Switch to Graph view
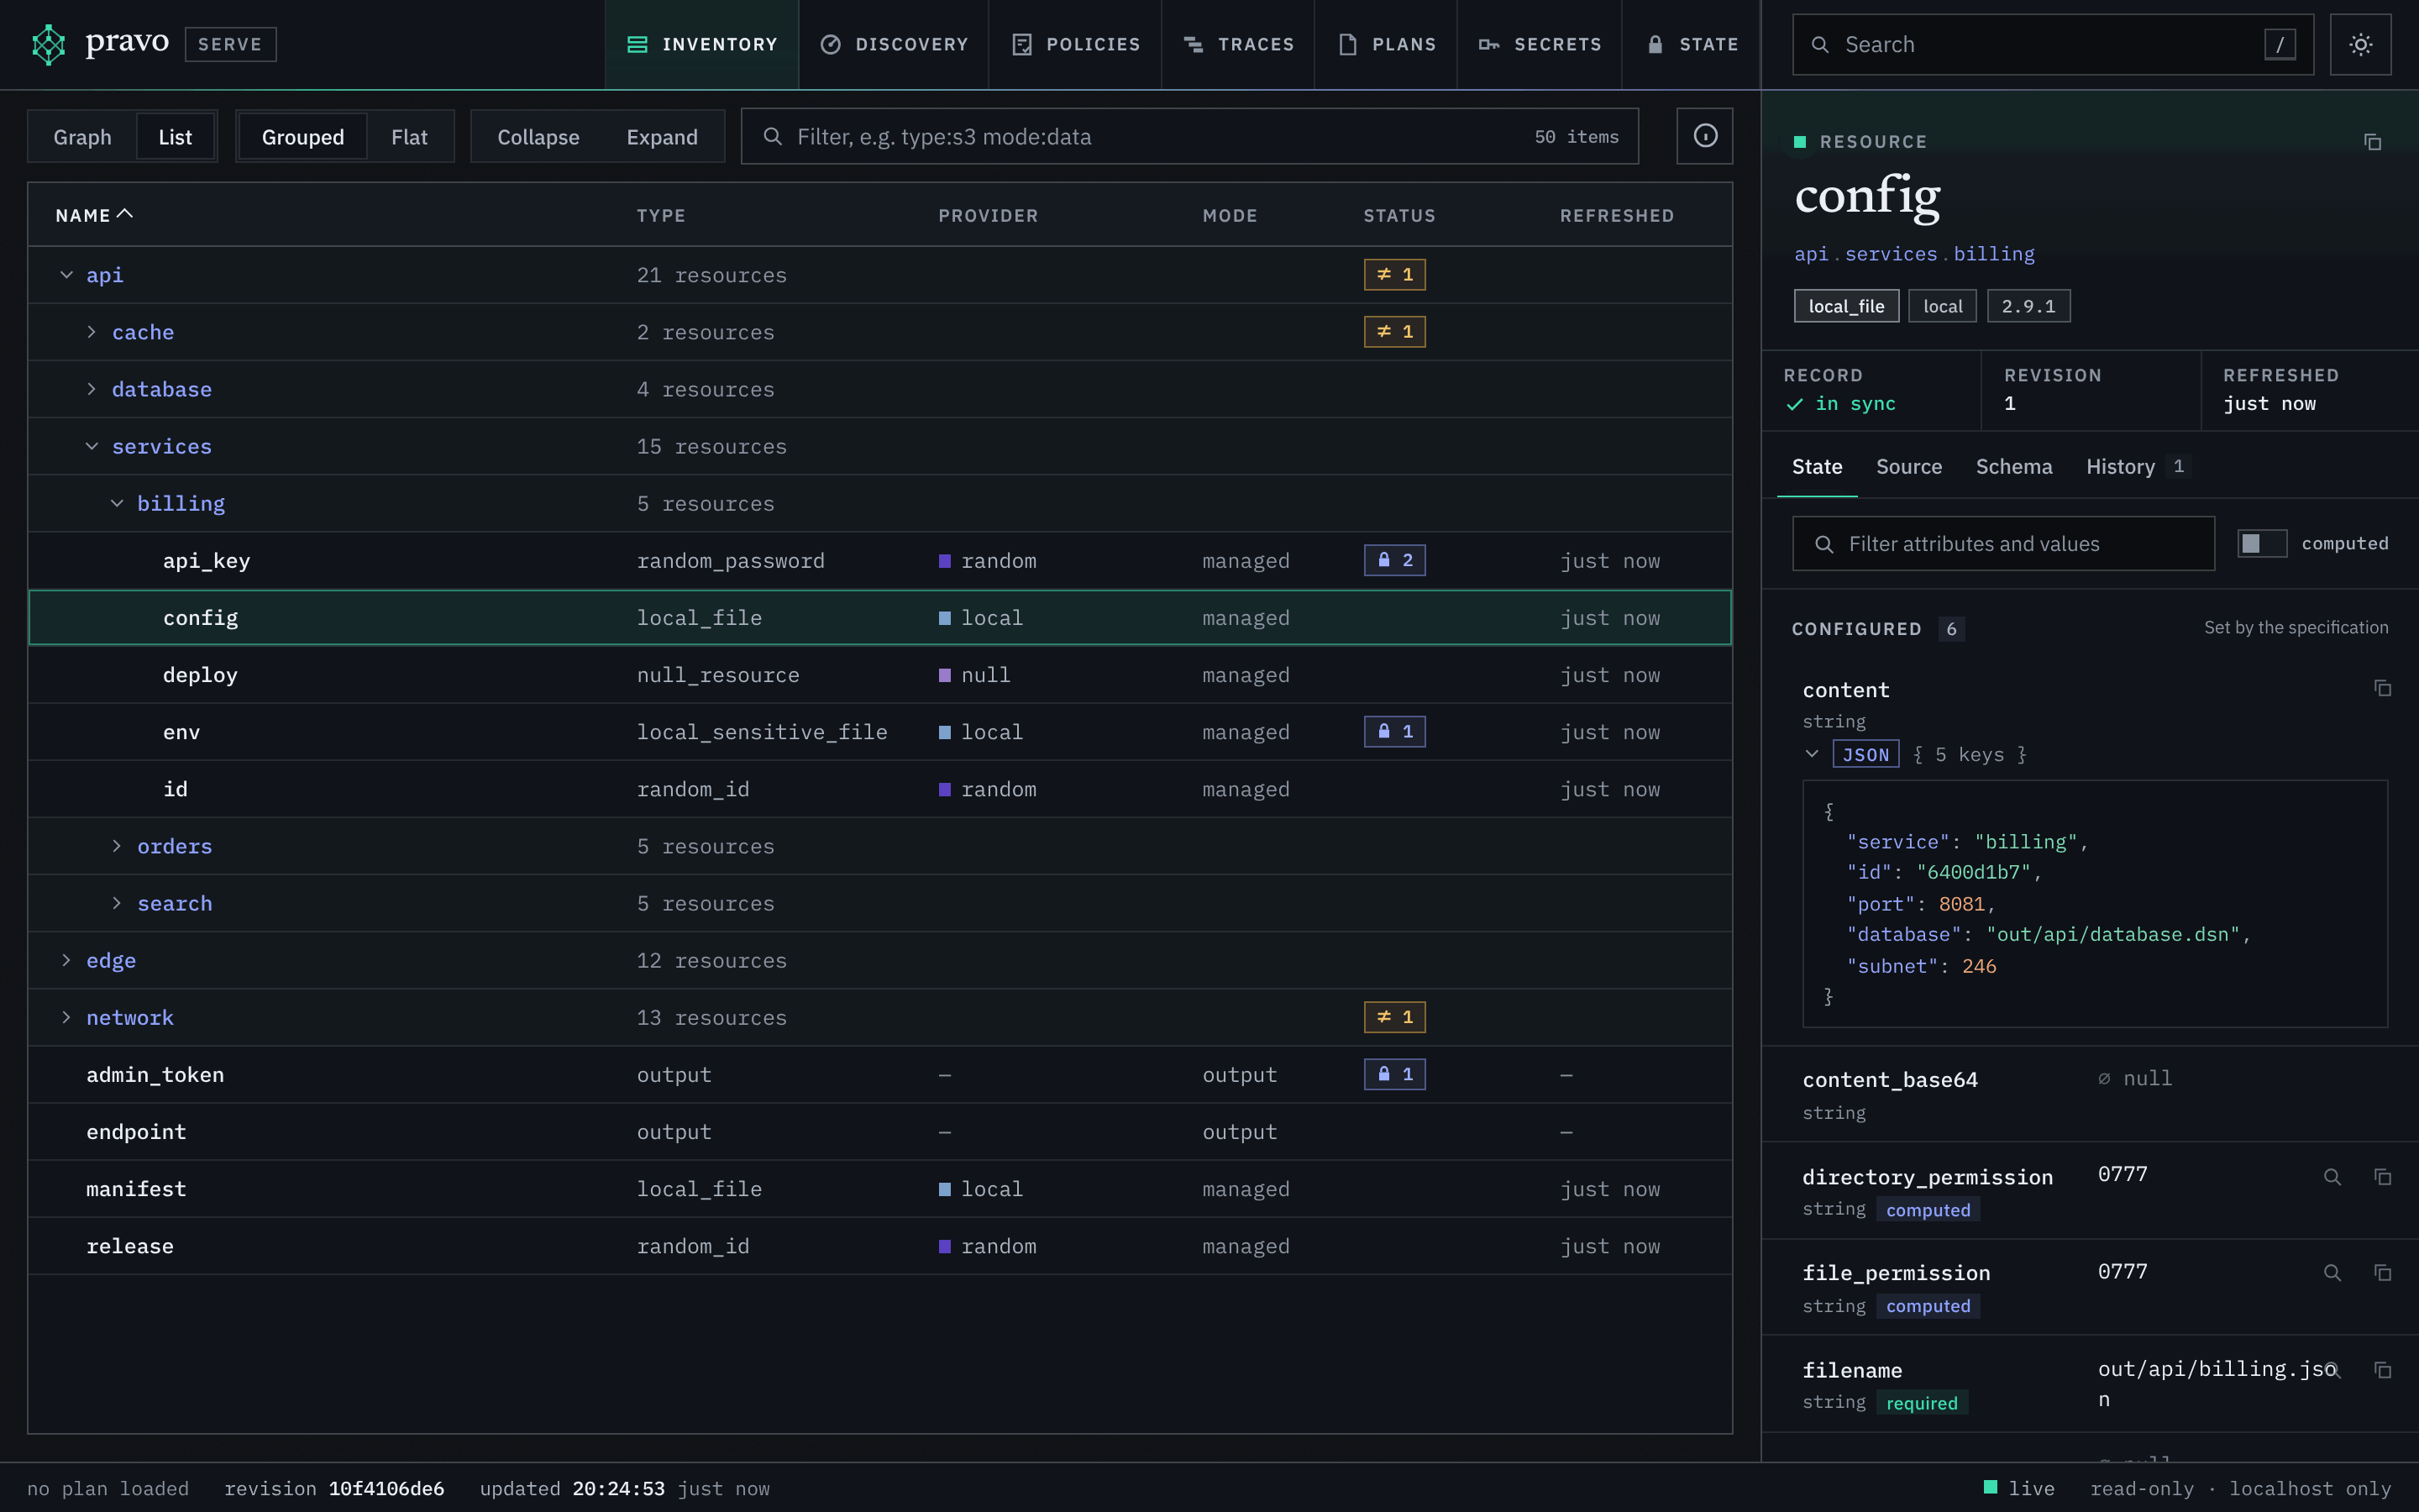The width and height of the screenshot is (2419, 1512). click(x=82, y=137)
